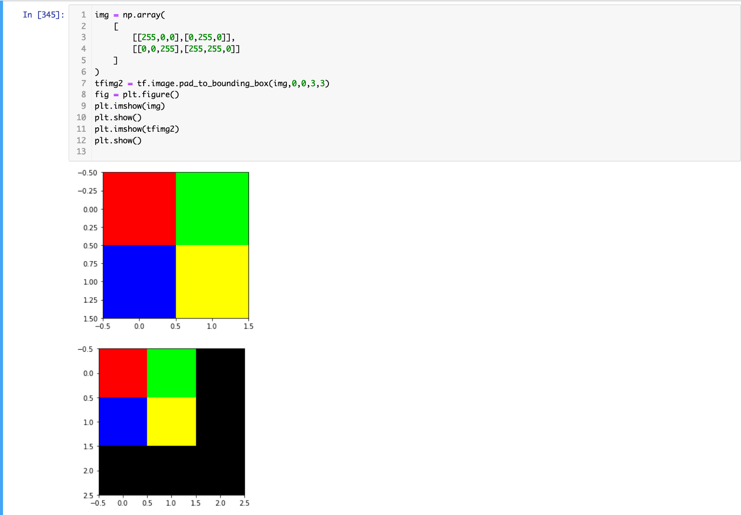
Task: Click the yellow square in second padded plot
Action: coord(171,421)
